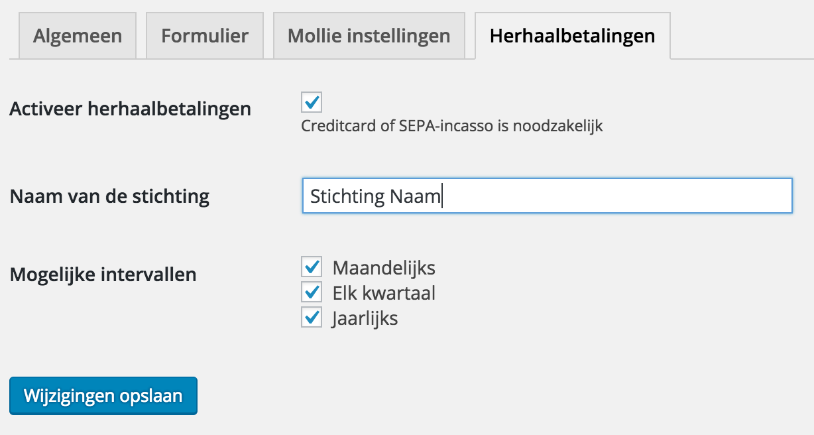
Task: Click the 'Activeer herhaalbetalingen' row label
Action: click(130, 109)
